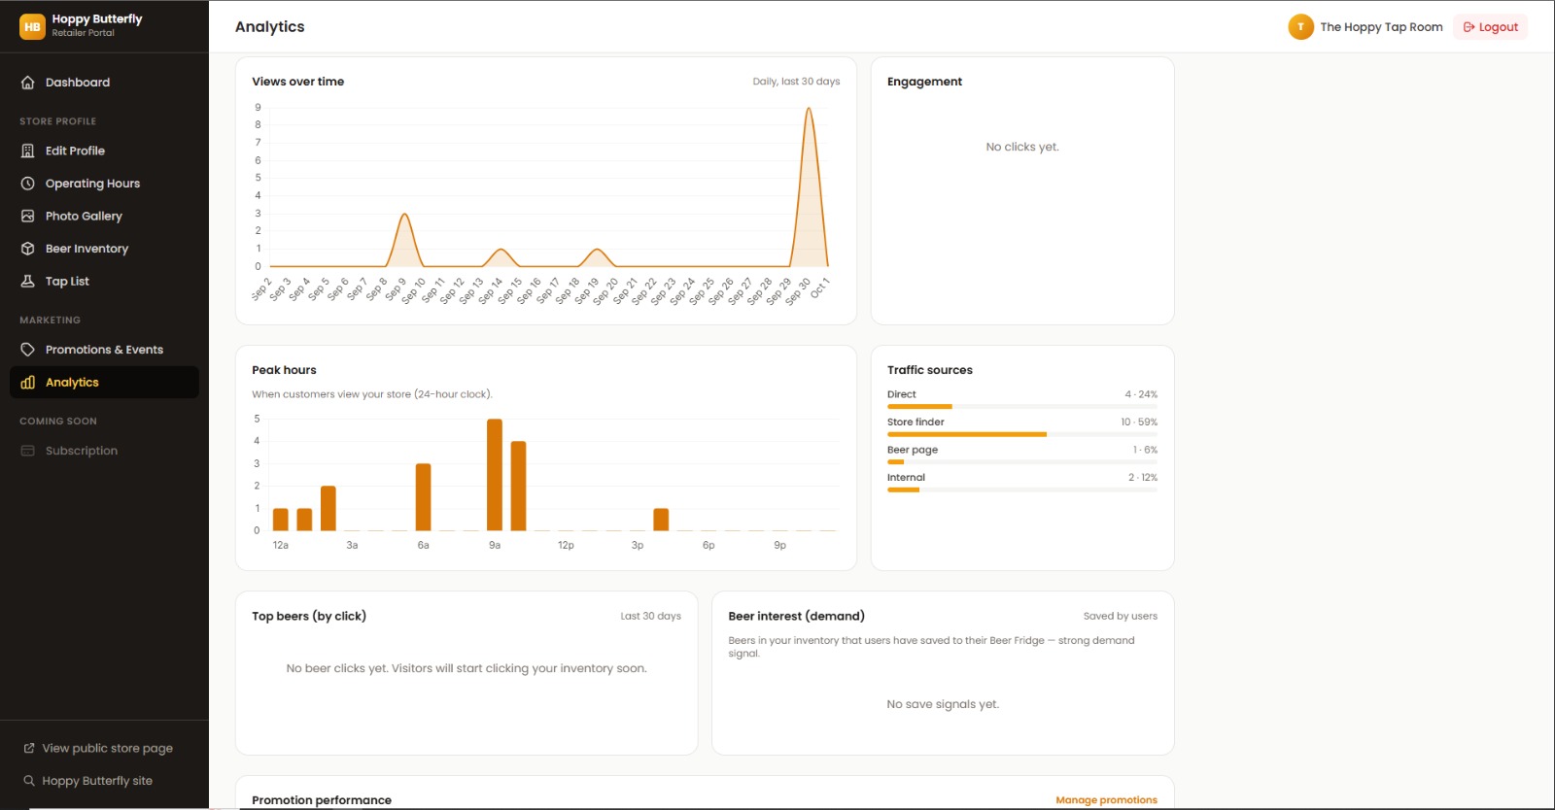Click the Dashboard home icon

click(x=28, y=83)
